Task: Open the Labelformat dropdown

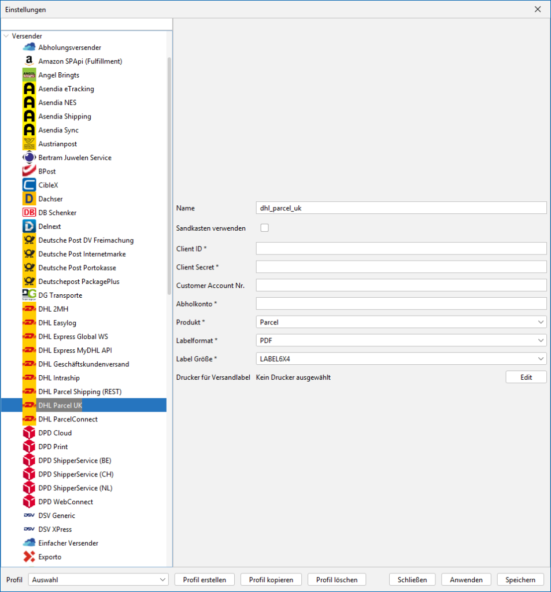Action: (x=401, y=341)
